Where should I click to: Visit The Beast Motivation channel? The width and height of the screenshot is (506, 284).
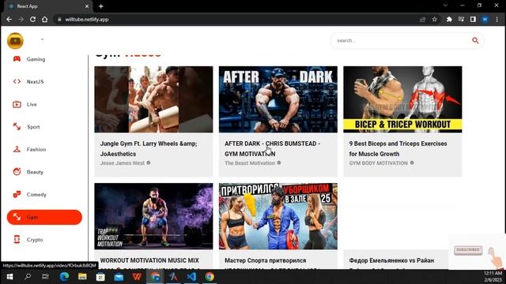[x=250, y=163]
